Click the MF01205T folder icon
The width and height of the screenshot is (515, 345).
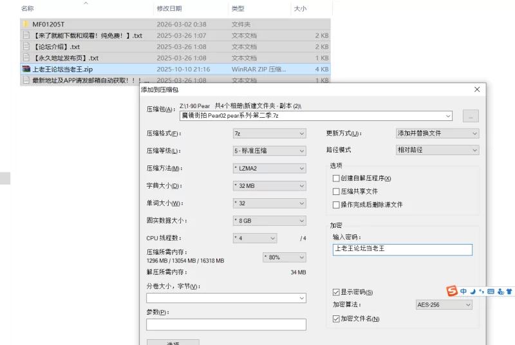tap(26, 24)
